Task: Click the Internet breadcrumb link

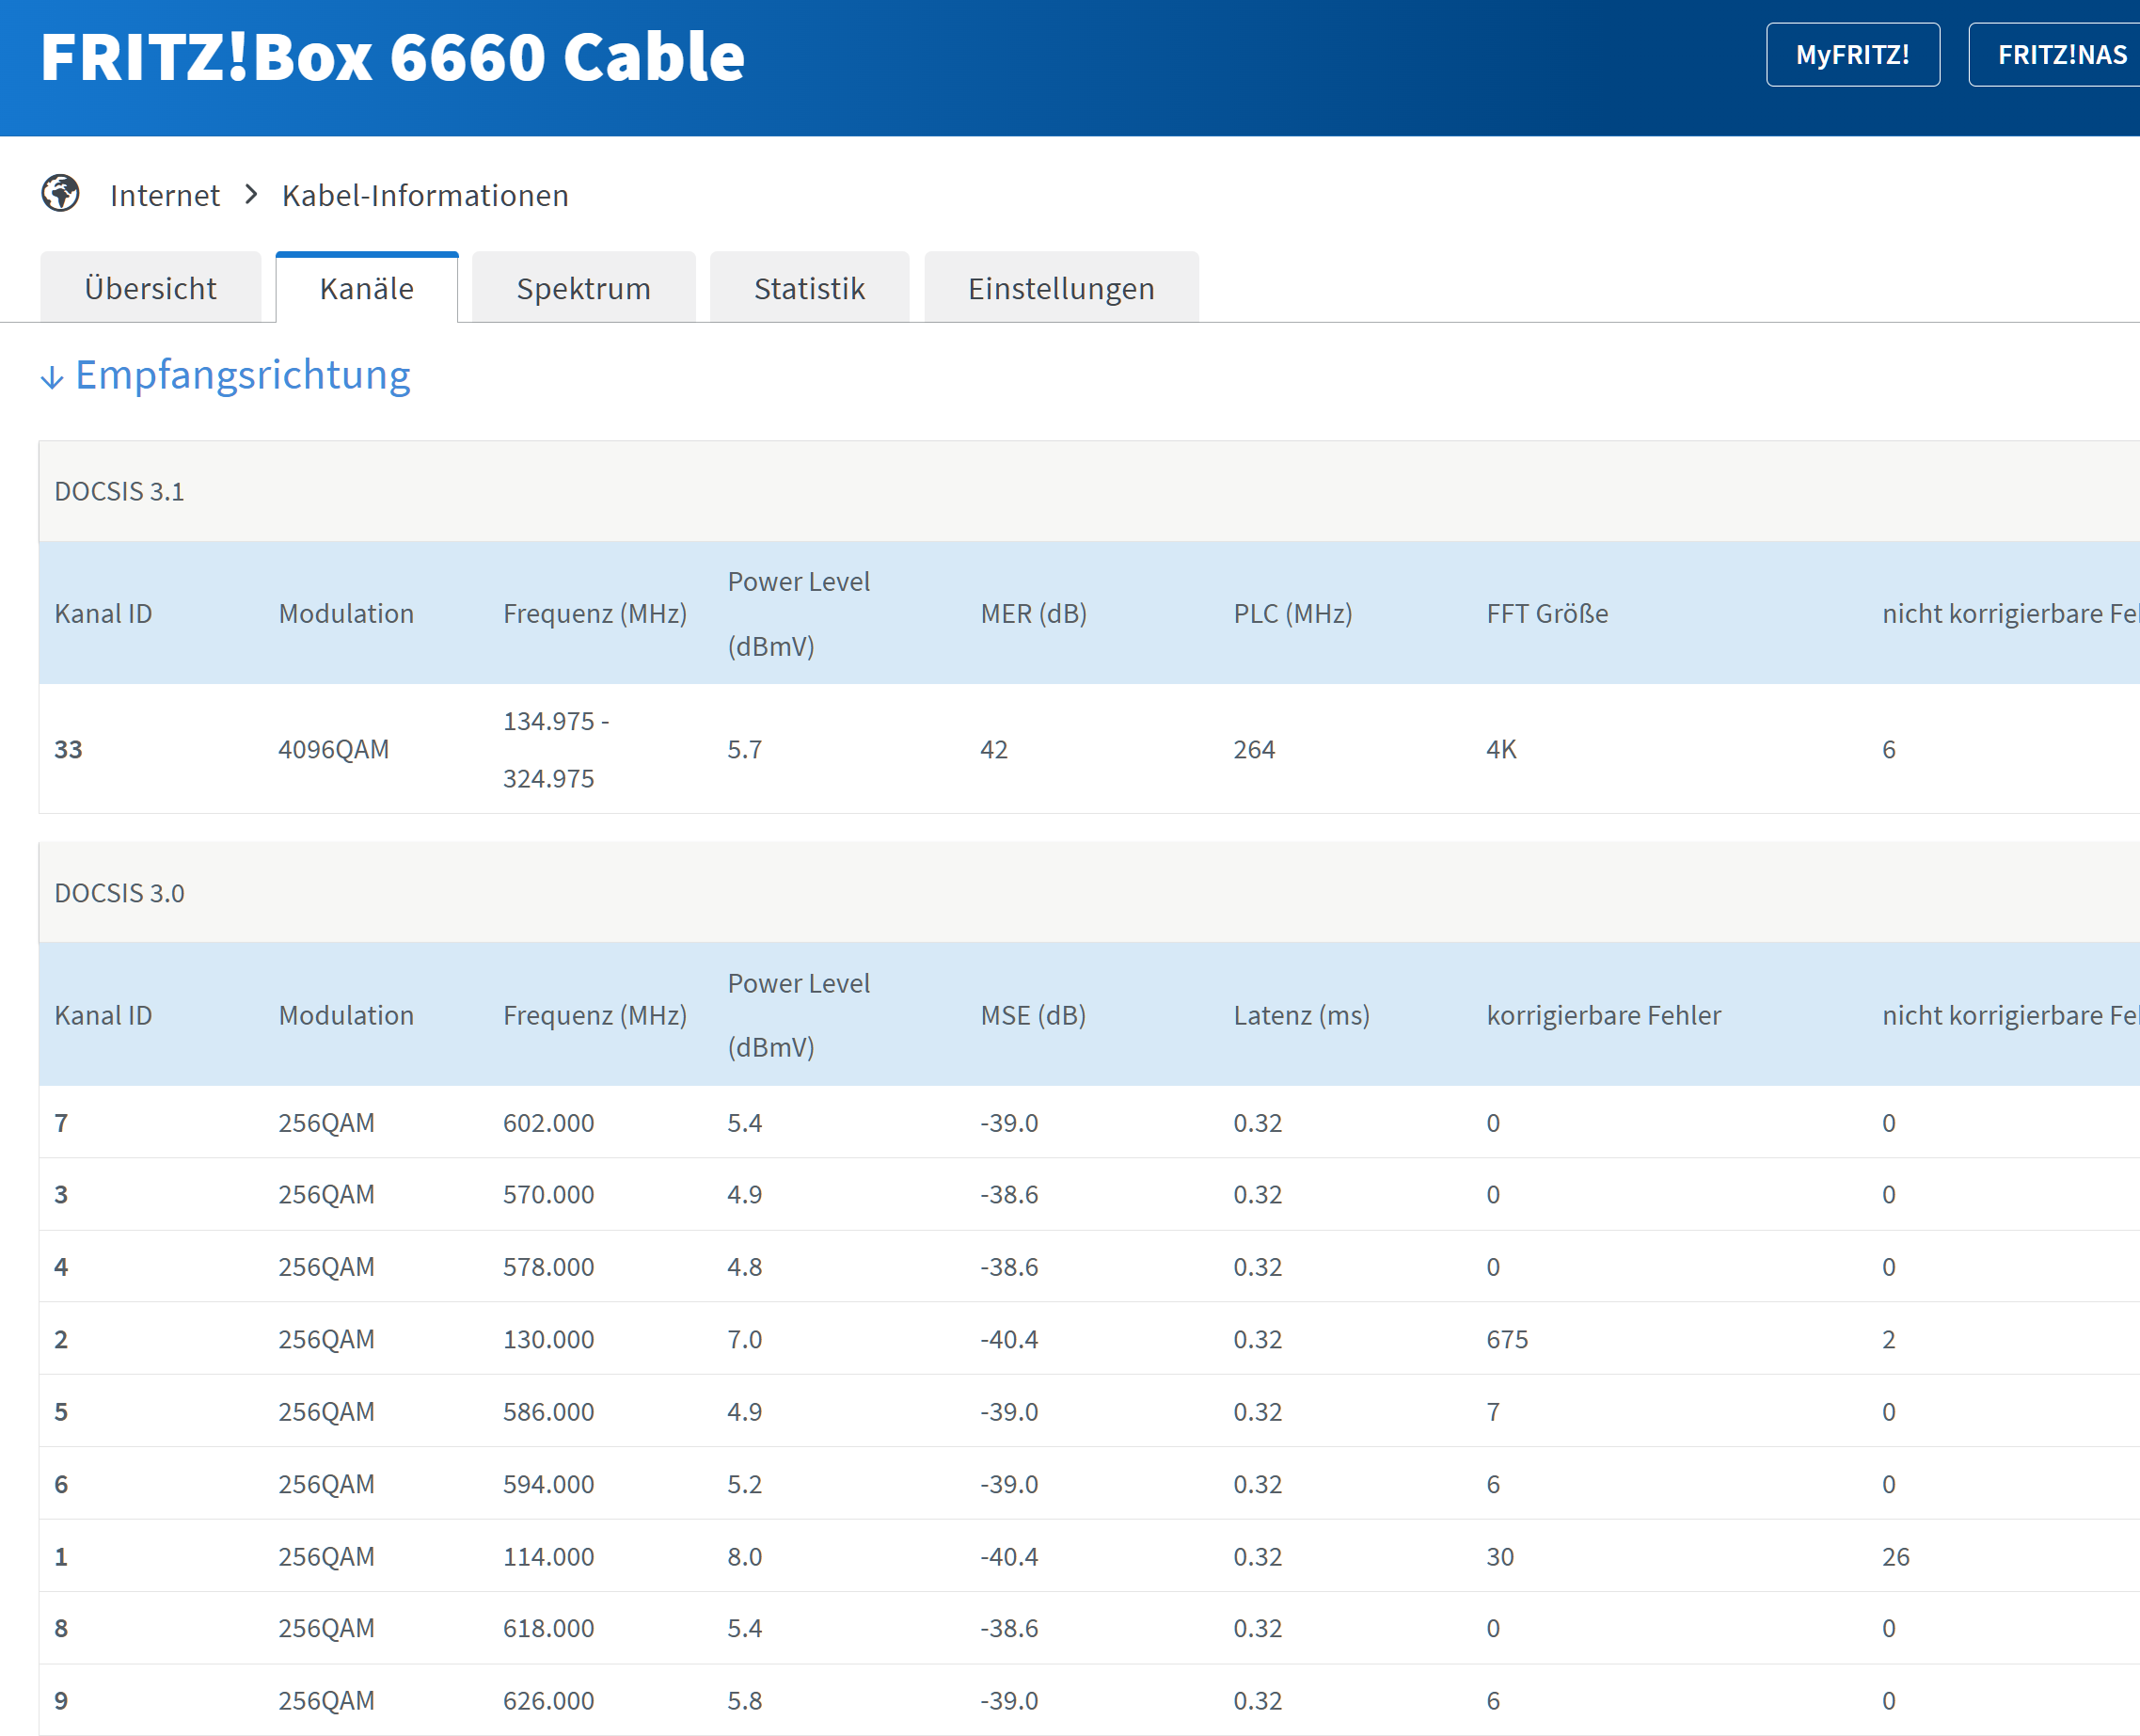Action: coord(165,195)
